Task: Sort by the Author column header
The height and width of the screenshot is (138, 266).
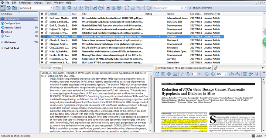Action: tap(59, 14)
